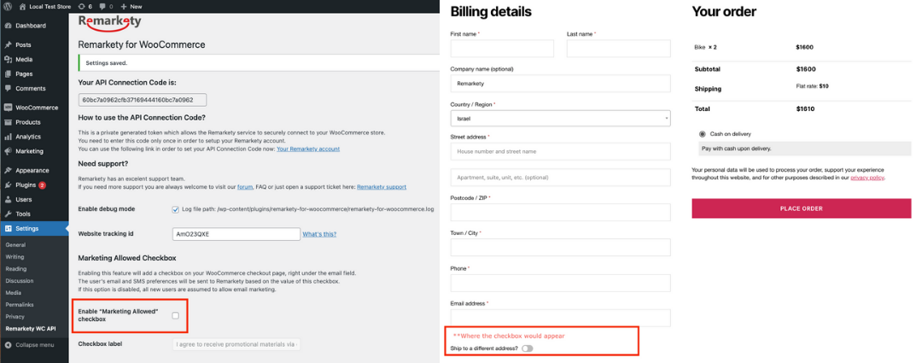Open the Remarkety WC API submenu
This screenshot has height=363, width=922.
click(31, 328)
